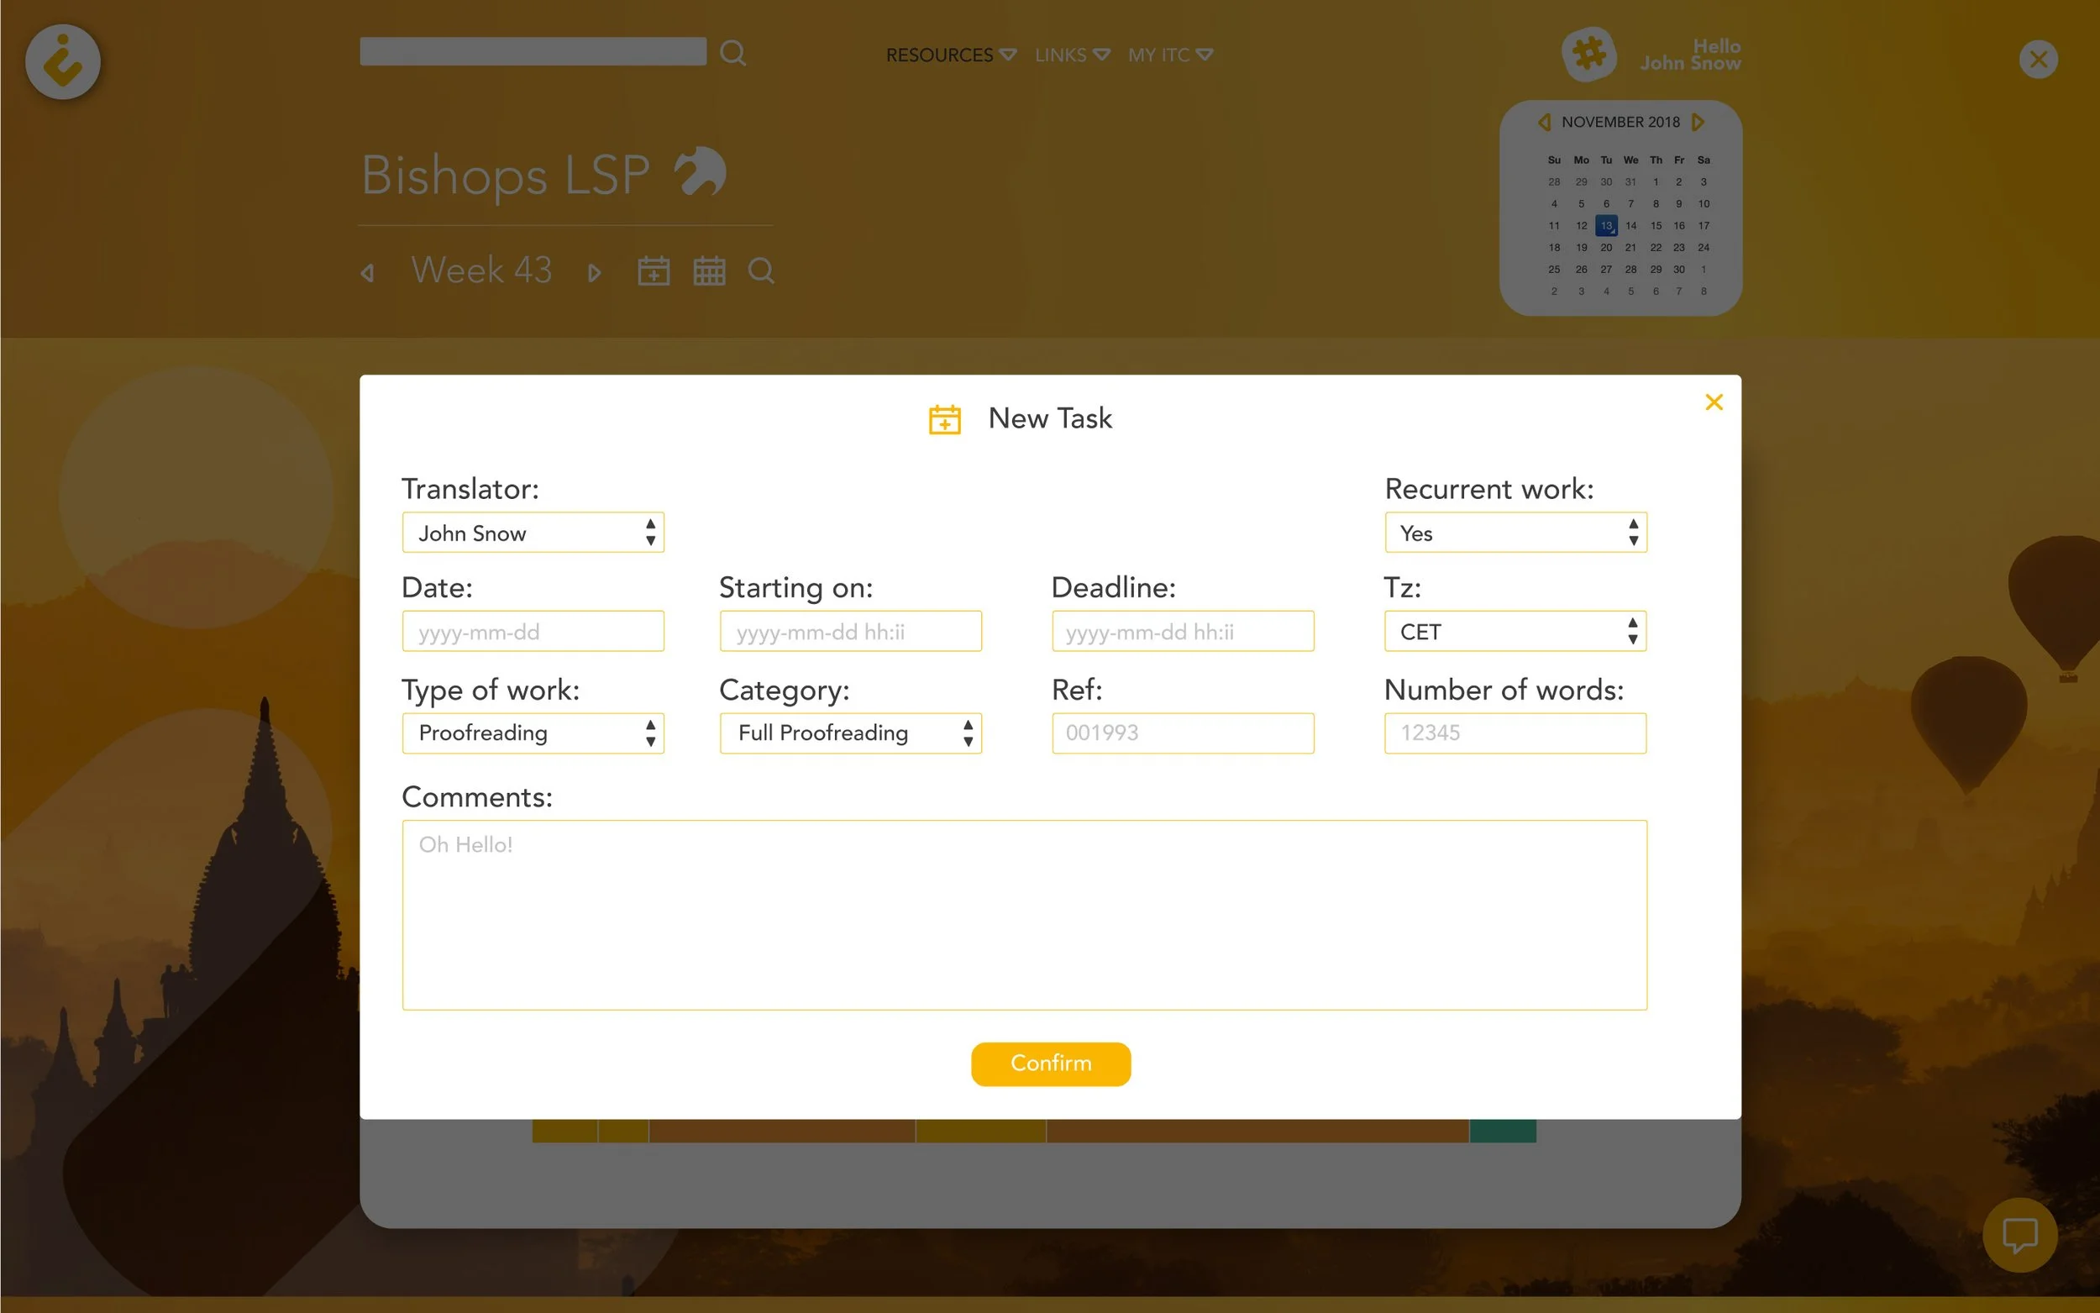This screenshot has width=2100, height=1313.
Task: Click the search icon beside the week toolbar
Action: click(x=760, y=271)
